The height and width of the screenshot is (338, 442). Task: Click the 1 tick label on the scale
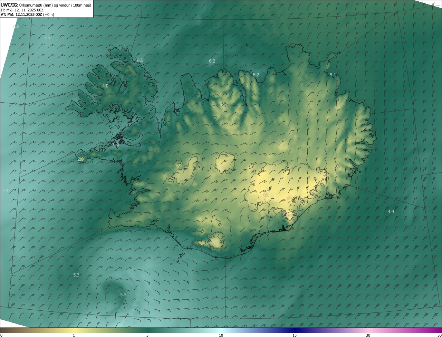tap(74, 335)
